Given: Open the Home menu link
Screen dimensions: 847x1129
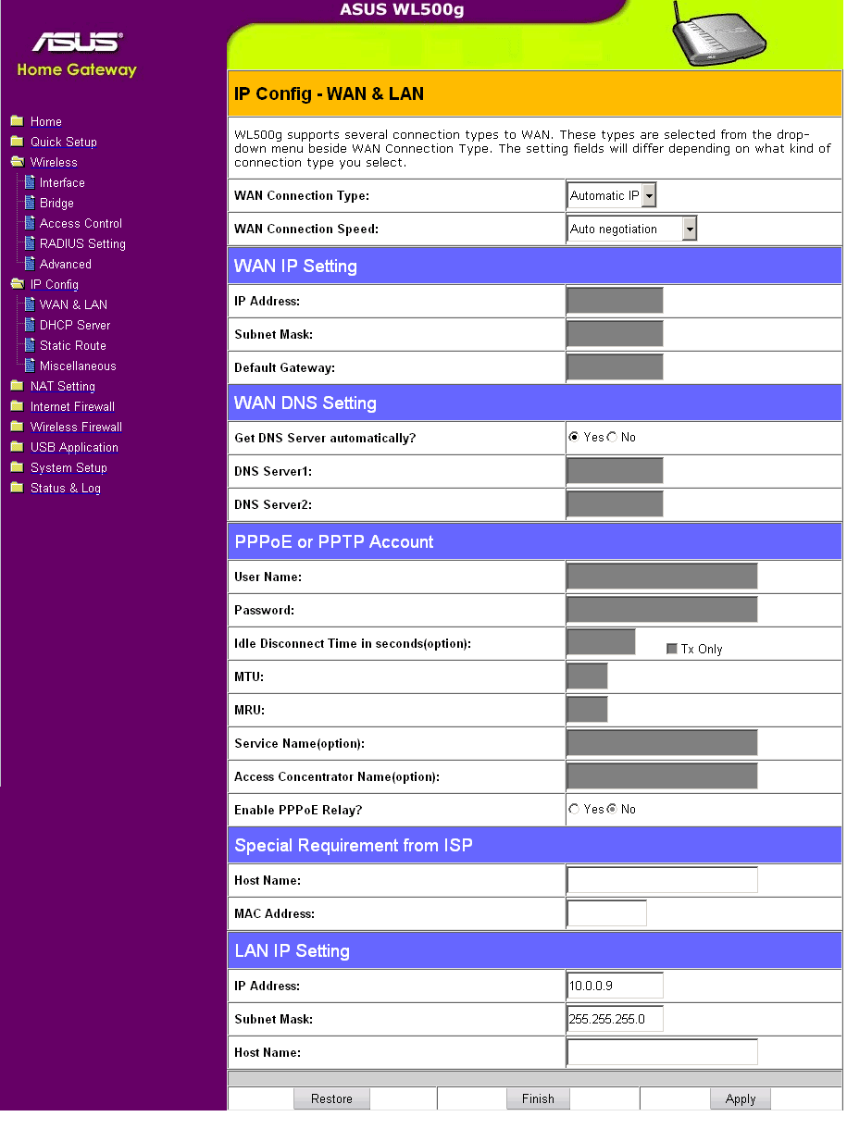Looking at the screenshot, I should [x=46, y=121].
